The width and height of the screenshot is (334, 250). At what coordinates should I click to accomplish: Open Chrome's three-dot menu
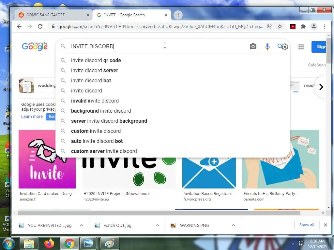[x=324, y=26]
